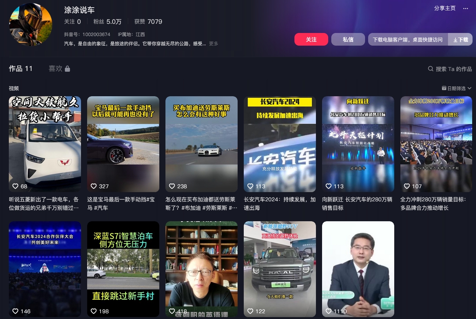Screen dimensions: 476x319
Task: Open the 向新跃迁 video thumbnail
Action: click(358, 144)
